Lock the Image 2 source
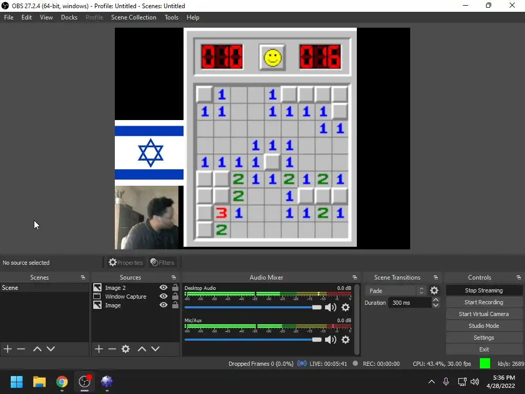Screen dimensions: 525x394 point(175,287)
